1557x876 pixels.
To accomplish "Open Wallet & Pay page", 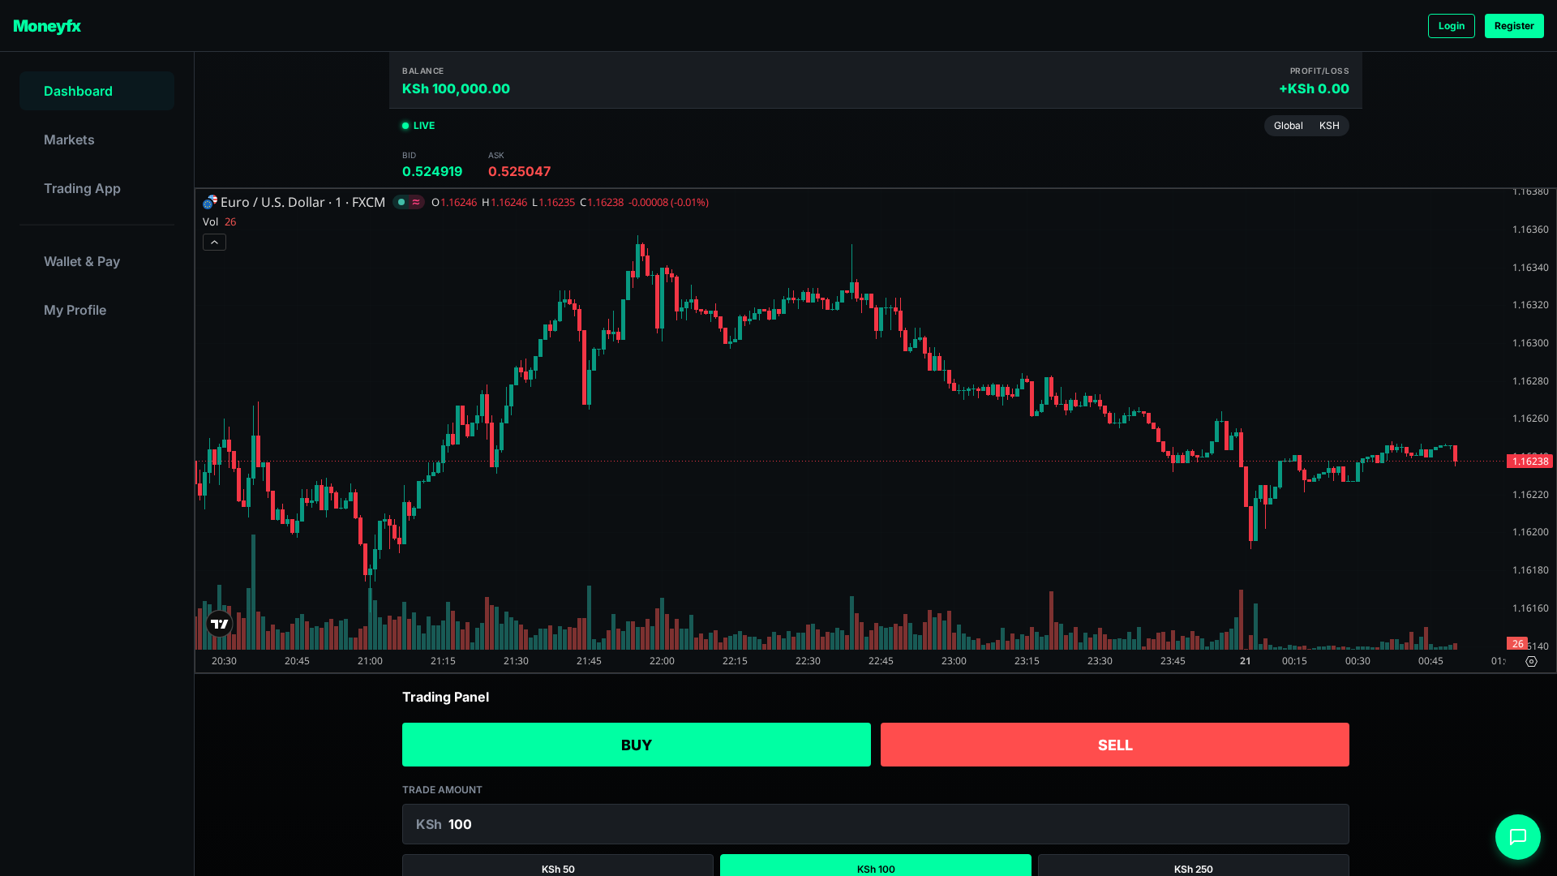I will tap(97, 261).
